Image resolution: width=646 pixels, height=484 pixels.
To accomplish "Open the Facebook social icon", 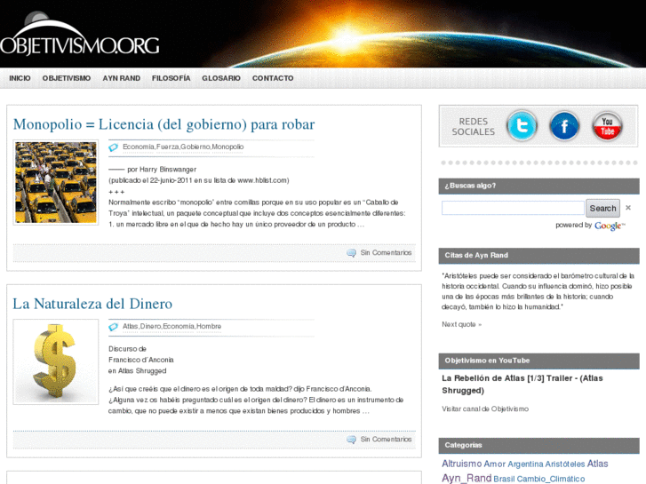I will point(564,126).
